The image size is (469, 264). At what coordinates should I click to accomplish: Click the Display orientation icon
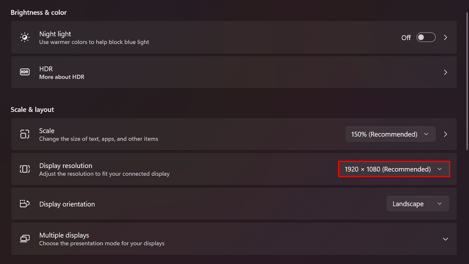tap(25, 204)
